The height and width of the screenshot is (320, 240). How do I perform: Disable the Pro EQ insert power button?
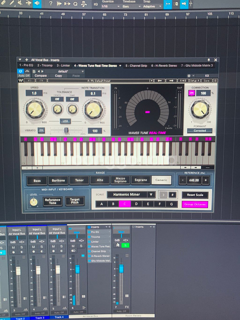point(89,232)
